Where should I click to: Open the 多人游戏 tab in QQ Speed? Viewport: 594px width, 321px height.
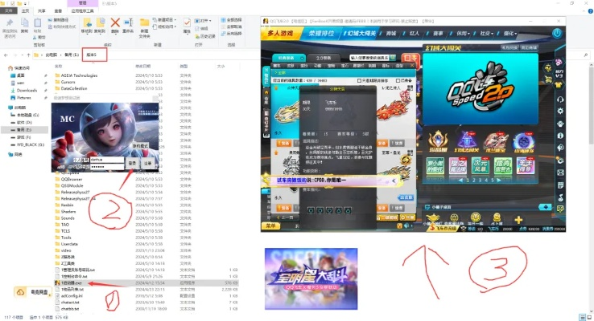pos(280,33)
